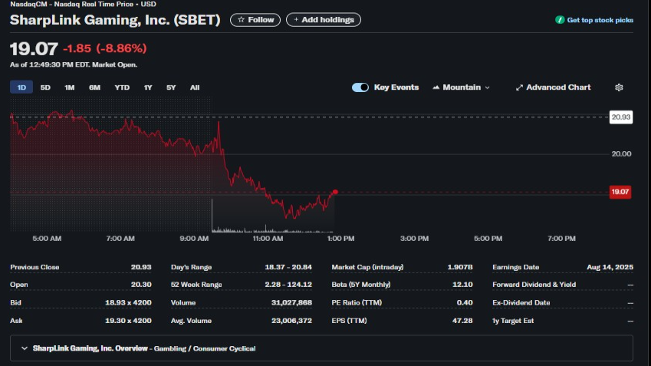Click the red current price dot on chart
Viewport: 651px width, 366px height.
pyautogui.click(x=335, y=192)
